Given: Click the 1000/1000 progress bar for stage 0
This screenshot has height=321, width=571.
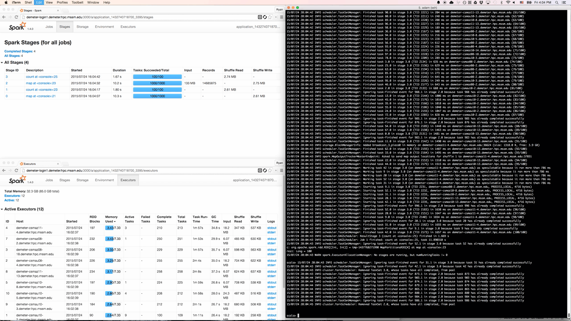Looking at the screenshot, I should click(x=157, y=96).
